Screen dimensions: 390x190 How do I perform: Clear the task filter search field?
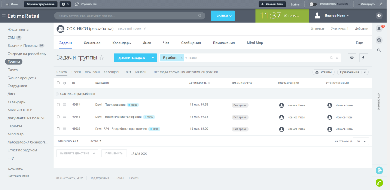point(337,58)
